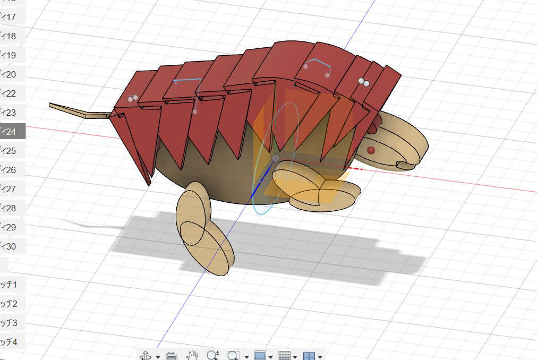
Task: Click the Grid and Snaps icon
Action: pos(285,356)
